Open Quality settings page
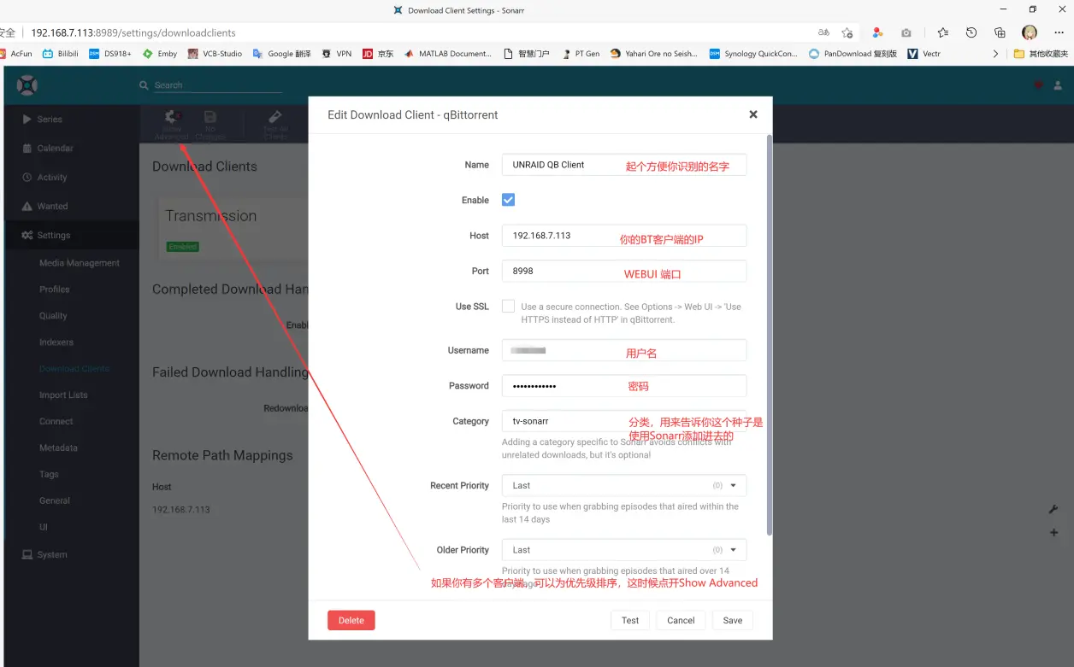Screen dimensions: 1074x667 53,316
